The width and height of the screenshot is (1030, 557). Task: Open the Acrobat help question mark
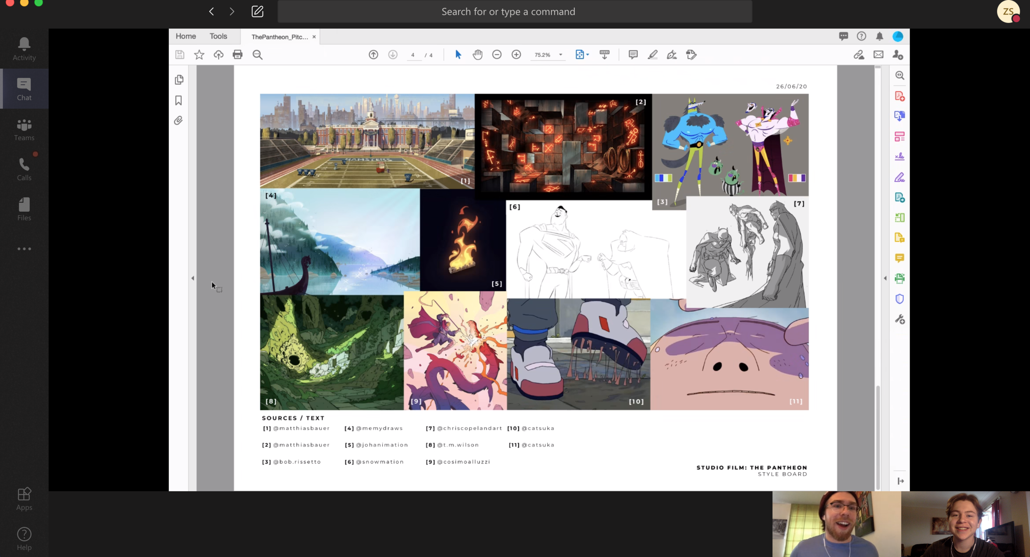tap(861, 36)
